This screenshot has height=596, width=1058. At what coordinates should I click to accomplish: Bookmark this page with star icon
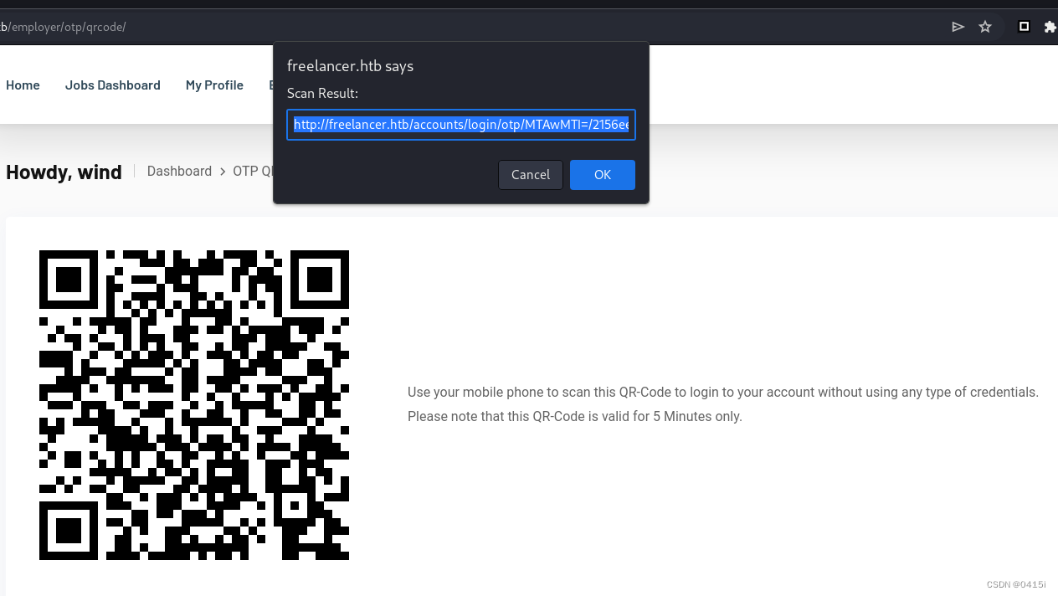click(985, 27)
